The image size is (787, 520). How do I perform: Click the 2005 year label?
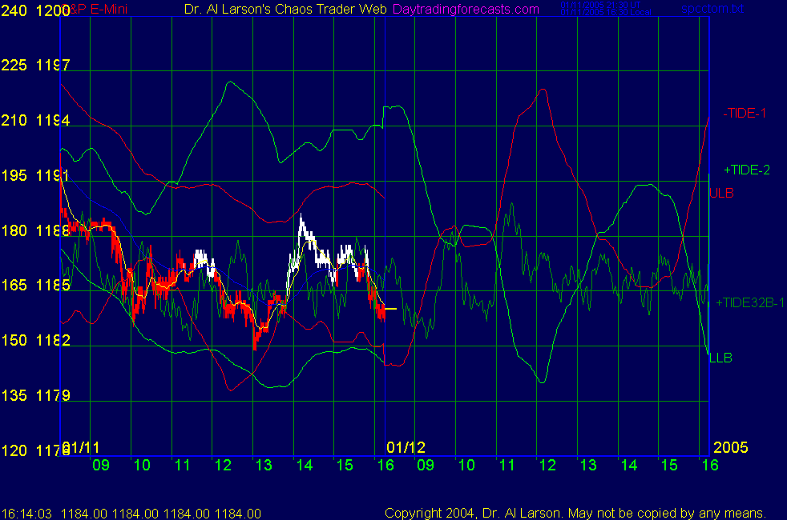click(x=730, y=446)
